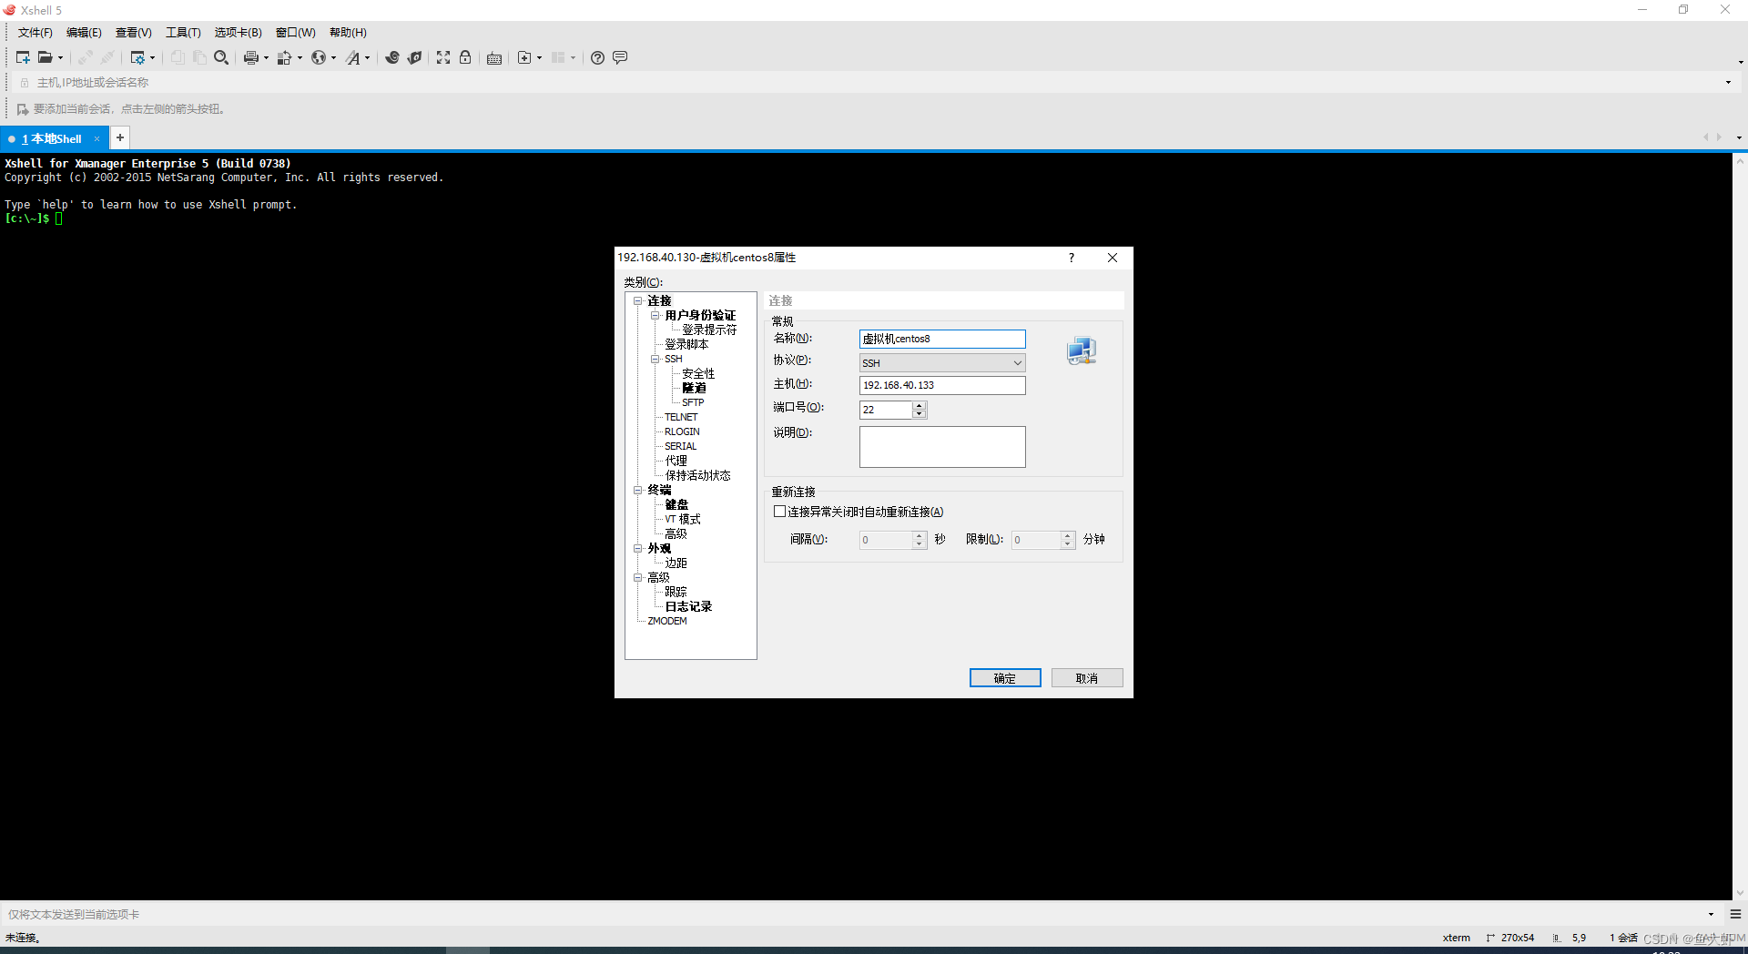Collapse the SSH tree node
Viewport: 1748px width, 954px height.
655,359
